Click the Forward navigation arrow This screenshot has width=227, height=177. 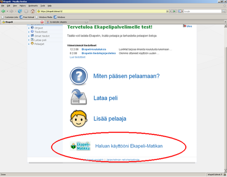coord(11,11)
